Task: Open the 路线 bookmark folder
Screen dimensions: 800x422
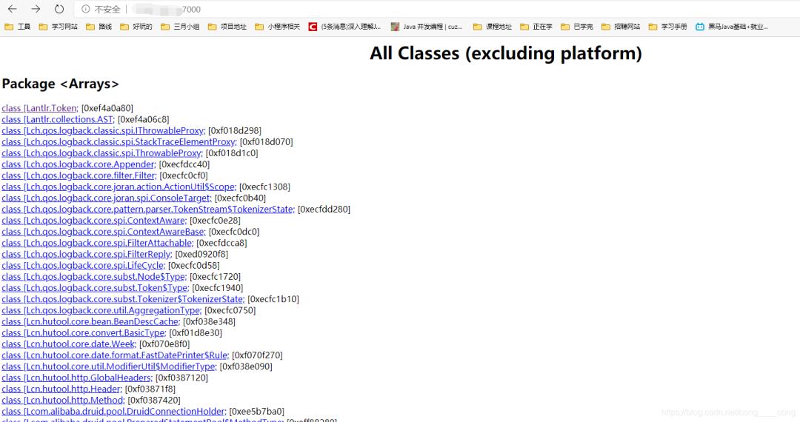Action: pyautogui.click(x=99, y=27)
